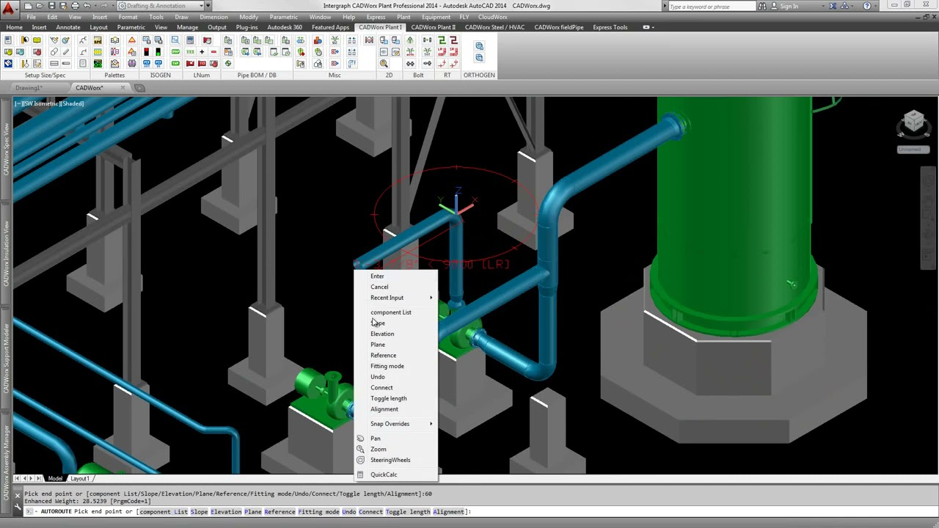Open the Dimension menu
939x528 pixels.
[x=213, y=17]
